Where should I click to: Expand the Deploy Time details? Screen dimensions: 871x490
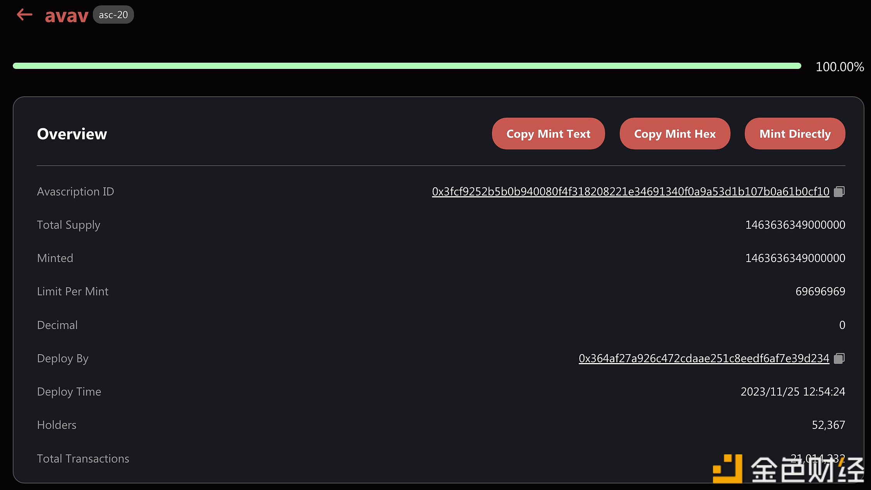69,391
